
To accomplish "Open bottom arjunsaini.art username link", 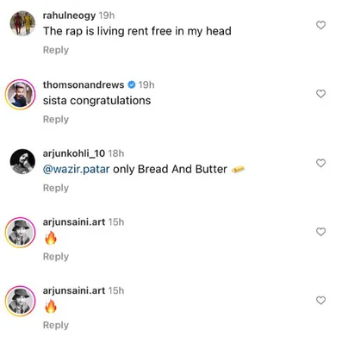I will (74, 290).
